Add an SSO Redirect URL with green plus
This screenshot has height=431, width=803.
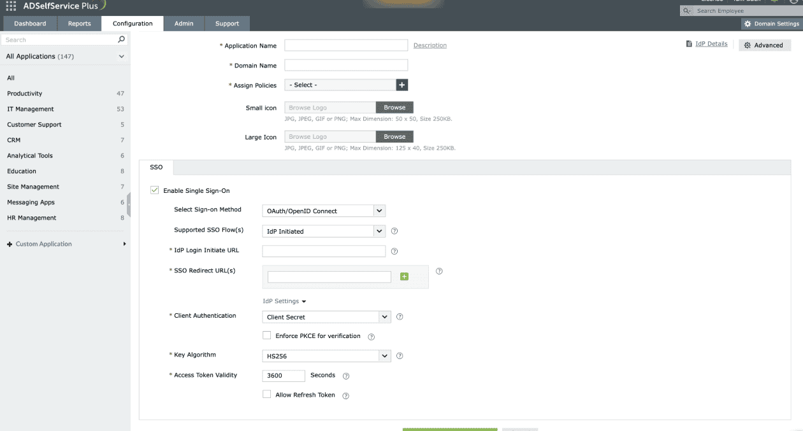403,276
